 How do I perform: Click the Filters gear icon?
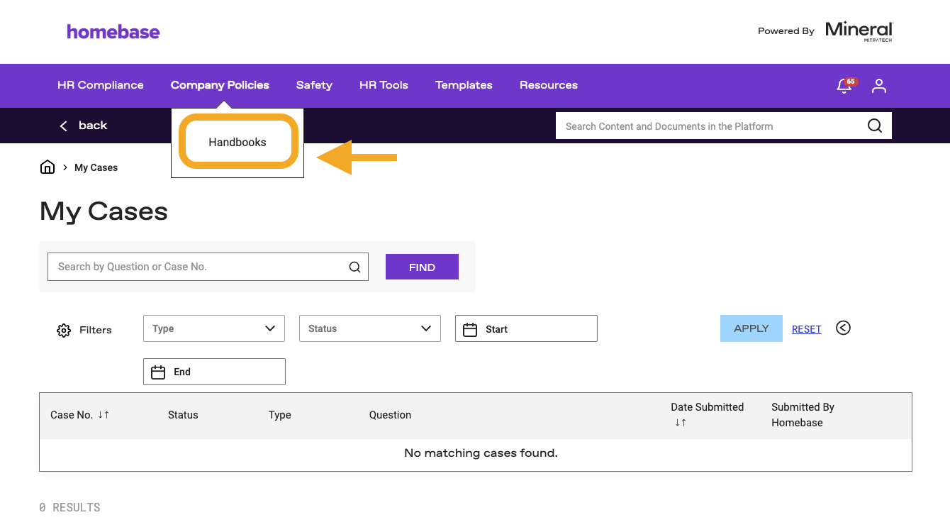[64, 331]
